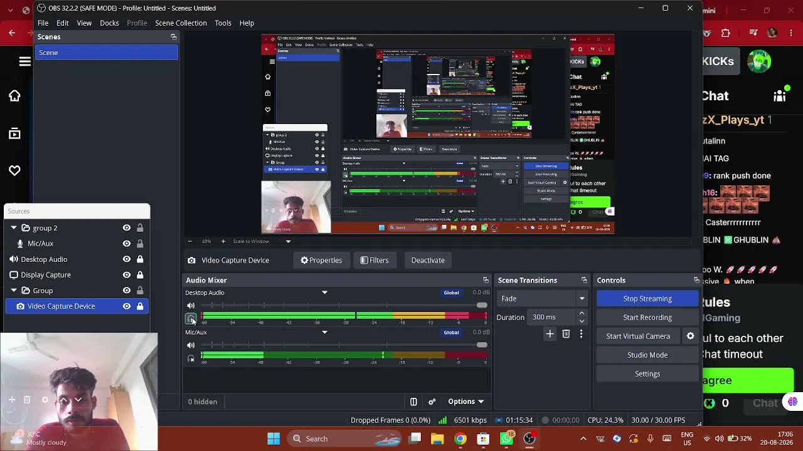803x451 pixels.
Task: Click the Stop Streaming button
Action: 647,299
